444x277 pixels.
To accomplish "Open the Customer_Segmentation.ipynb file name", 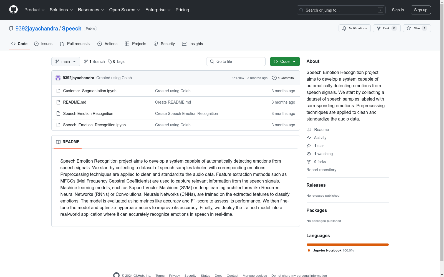I will (x=90, y=91).
